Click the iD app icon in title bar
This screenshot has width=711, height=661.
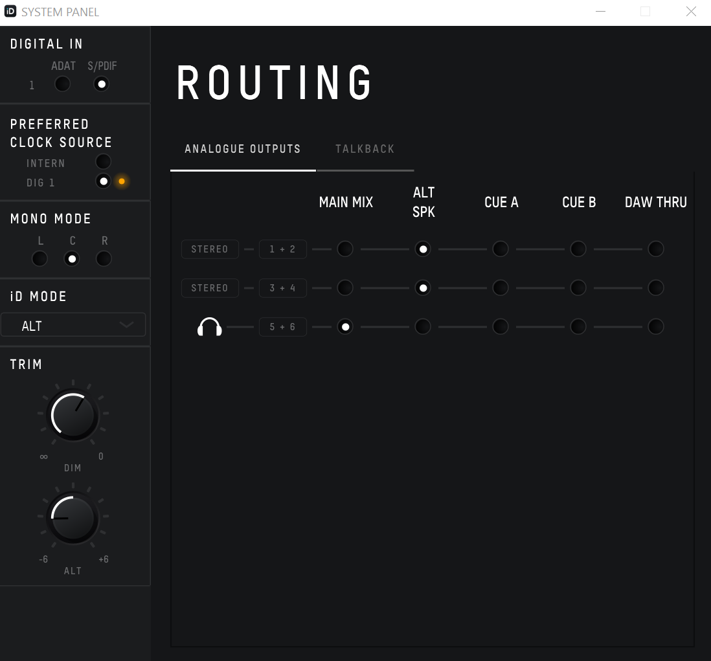pyautogui.click(x=10, y=12)
